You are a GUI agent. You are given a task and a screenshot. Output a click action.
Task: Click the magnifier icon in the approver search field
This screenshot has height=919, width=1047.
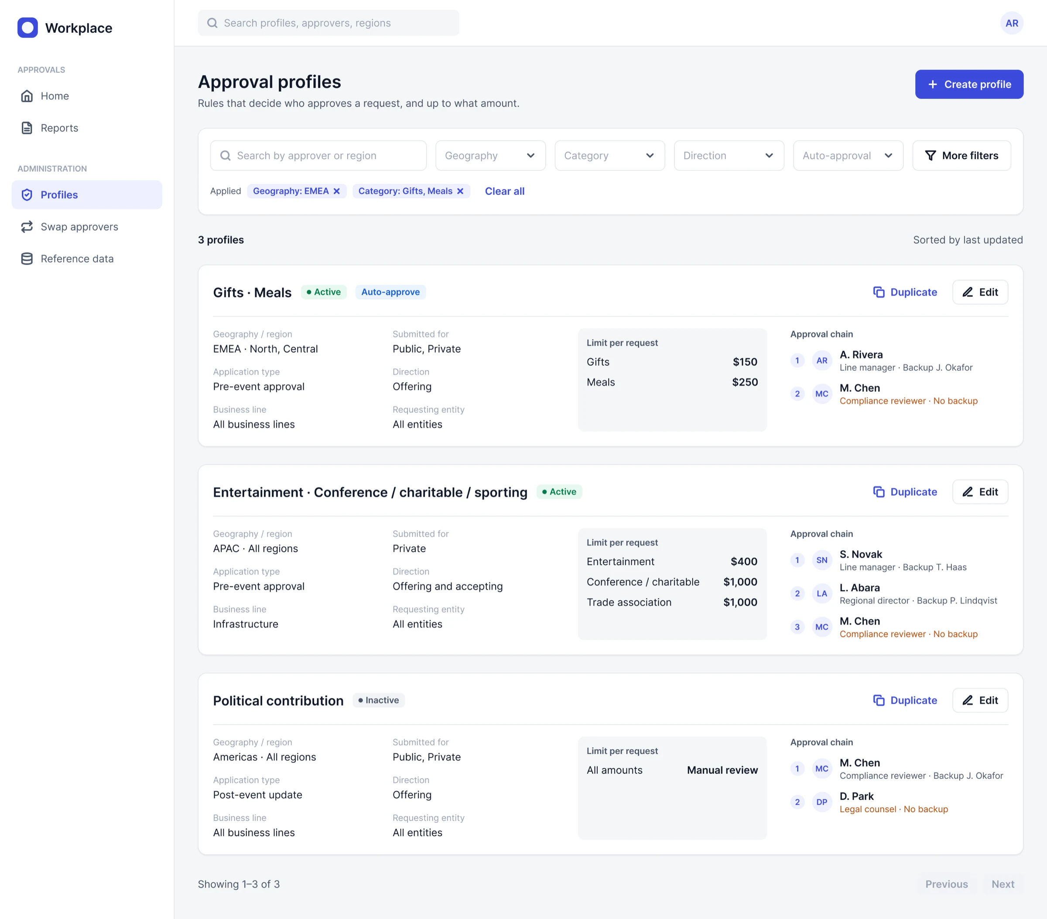point(226,156)
